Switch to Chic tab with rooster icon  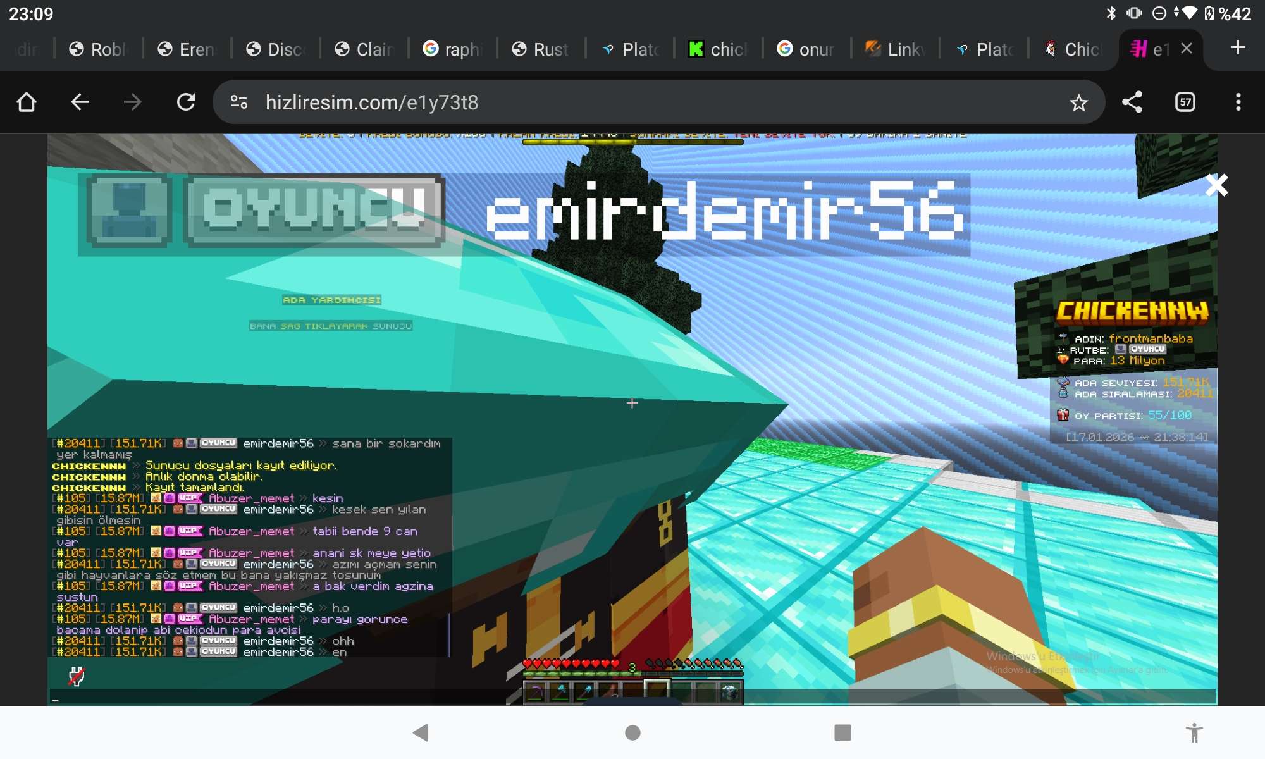click(x=1073, y=49)
